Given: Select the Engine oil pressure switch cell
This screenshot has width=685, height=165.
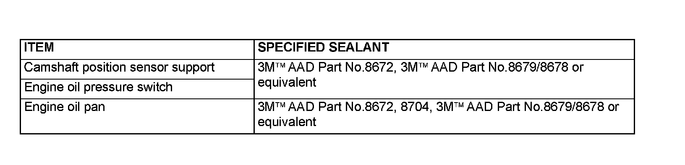Looking at the screenshot, I should point(137,89).
